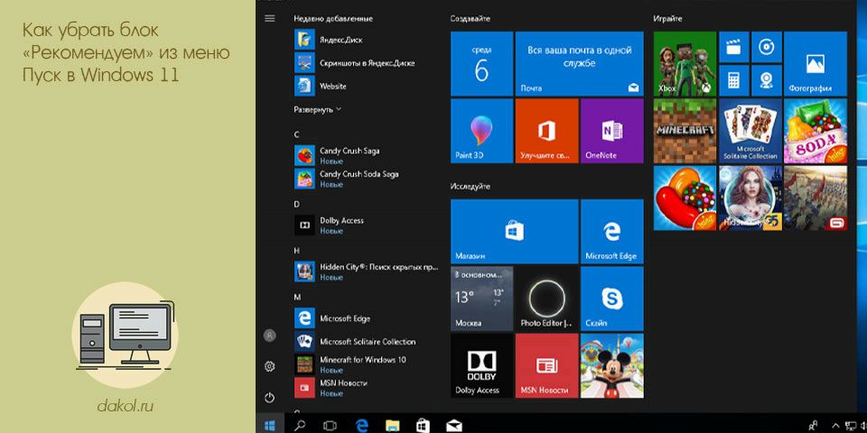Launch the Calculator small tile

(733, 80)
